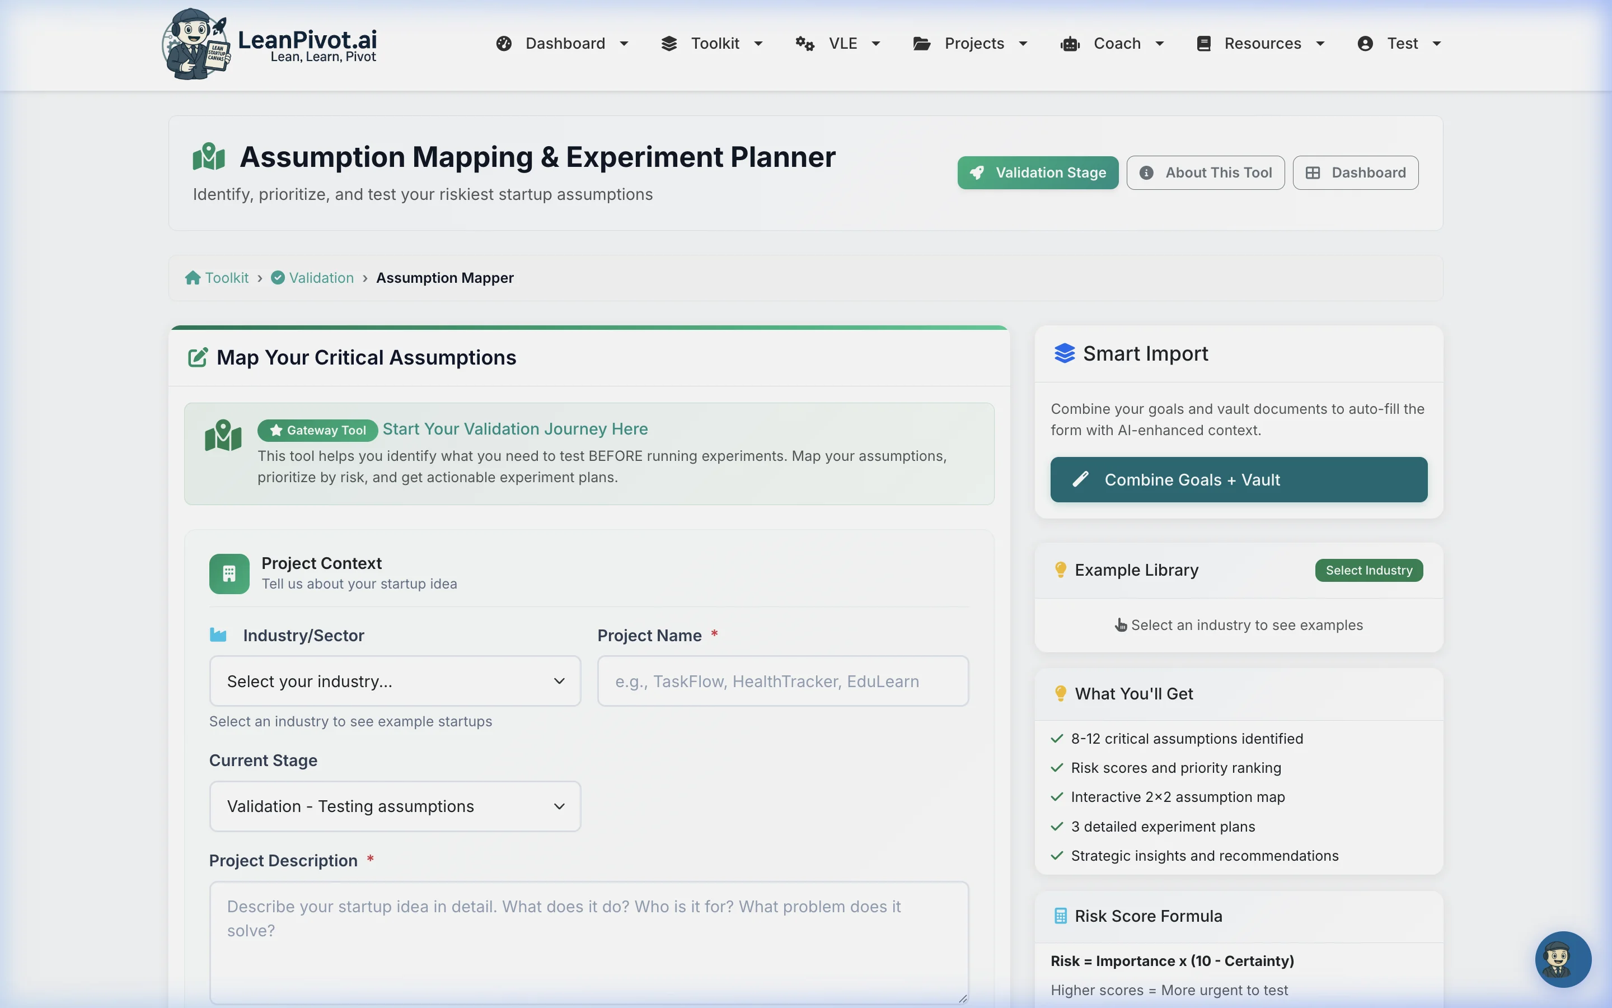Focus the Project Name input field

[782, 682]
